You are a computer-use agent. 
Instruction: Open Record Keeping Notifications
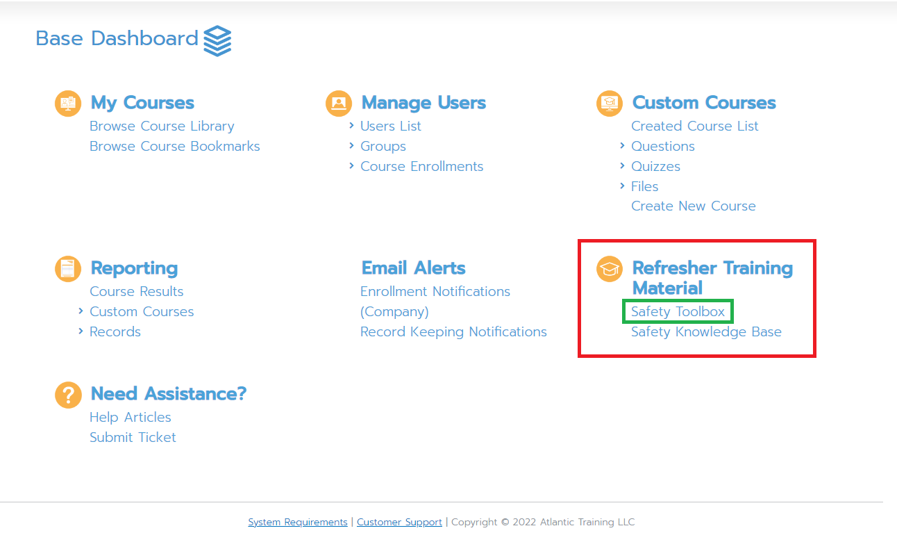coord(453,331)
